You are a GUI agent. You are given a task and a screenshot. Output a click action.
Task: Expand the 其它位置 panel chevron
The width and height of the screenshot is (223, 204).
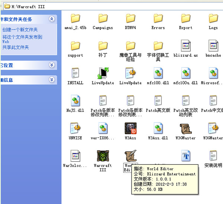(52, 65)
